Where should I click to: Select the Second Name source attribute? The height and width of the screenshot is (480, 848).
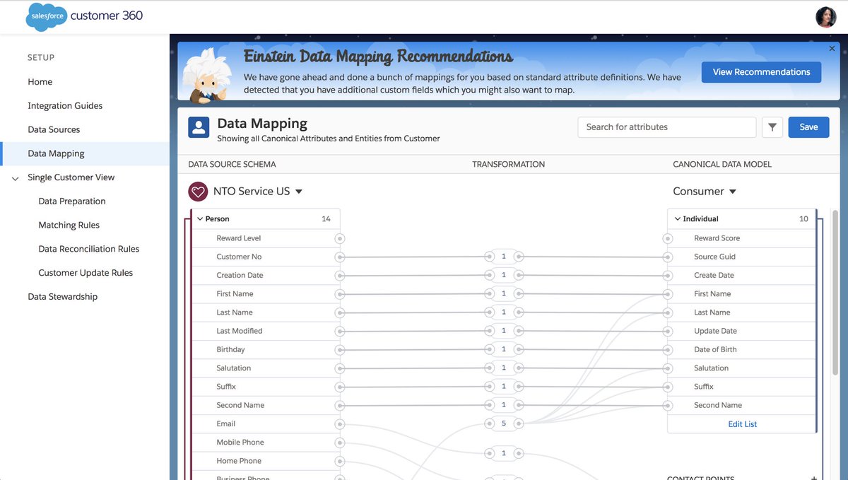tap(266, 405)
